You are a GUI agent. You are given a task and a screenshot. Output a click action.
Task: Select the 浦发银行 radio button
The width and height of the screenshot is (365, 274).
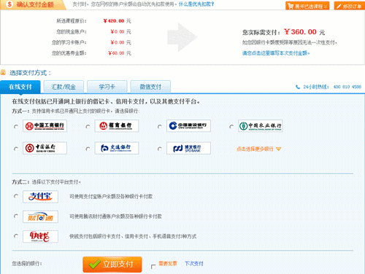click(x=160, y=149)
